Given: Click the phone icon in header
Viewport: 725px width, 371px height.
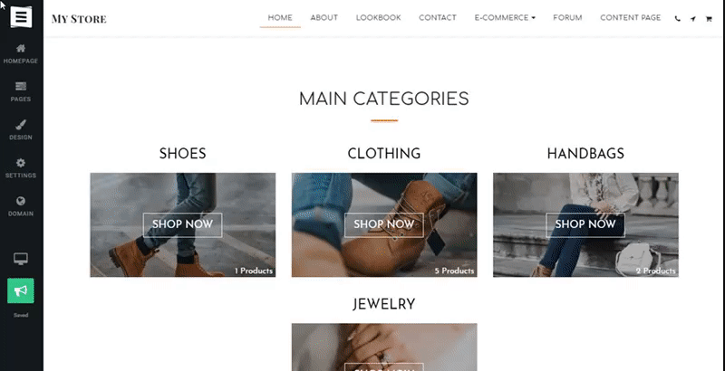Looking at the screenshot, I should (678, 19).
